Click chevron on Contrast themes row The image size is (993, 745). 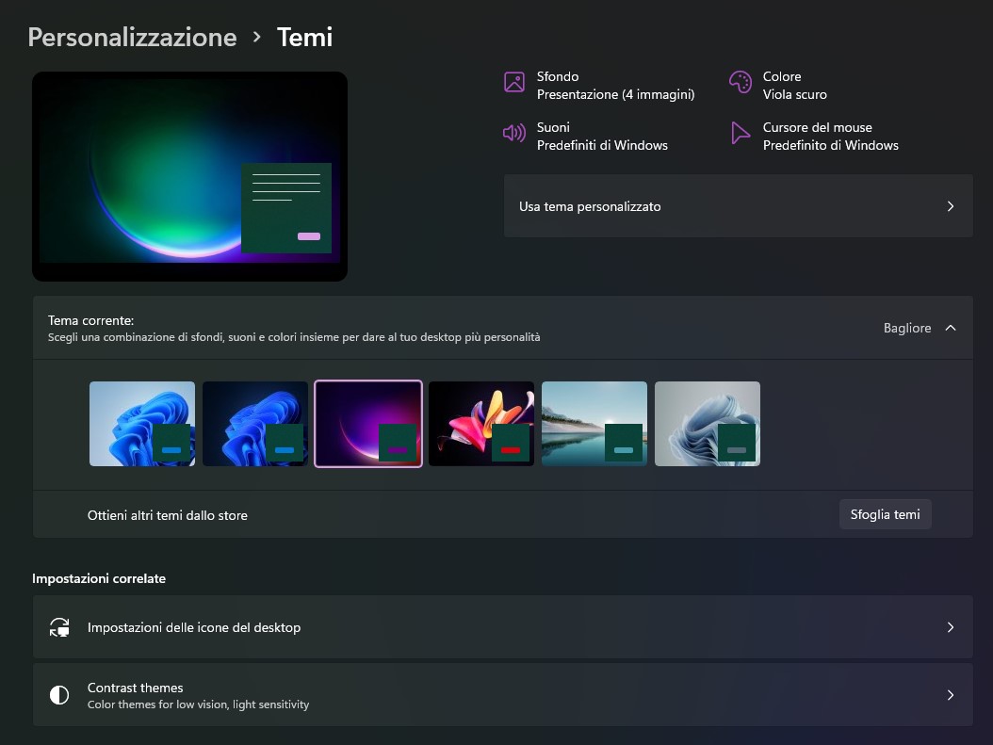951,695
